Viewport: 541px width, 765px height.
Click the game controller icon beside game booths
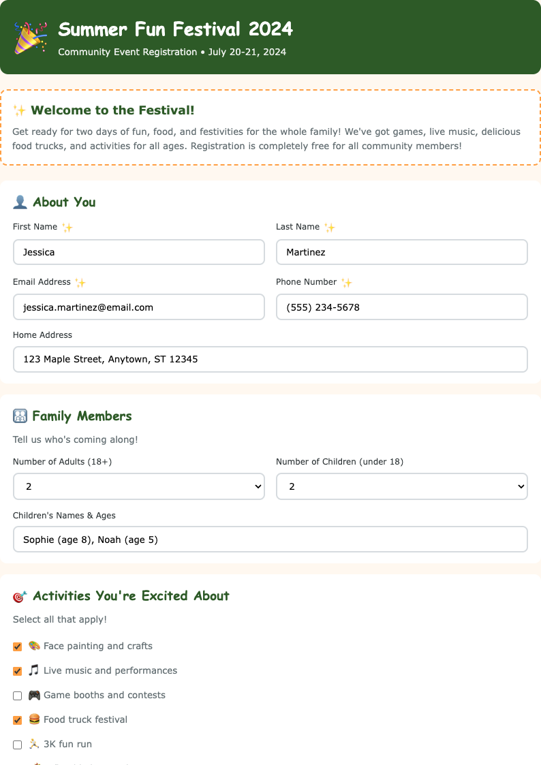35,695
